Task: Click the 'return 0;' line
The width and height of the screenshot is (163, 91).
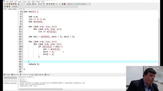Action: pyautogui.click(x=34, y=64)
